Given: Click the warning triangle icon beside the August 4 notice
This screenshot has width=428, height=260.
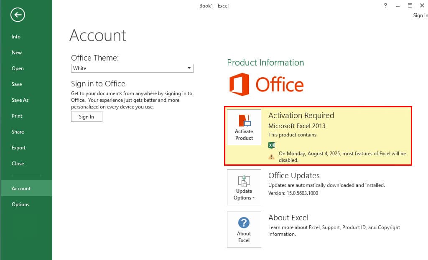Looking at the screenshot, I should tap(271, 157).
